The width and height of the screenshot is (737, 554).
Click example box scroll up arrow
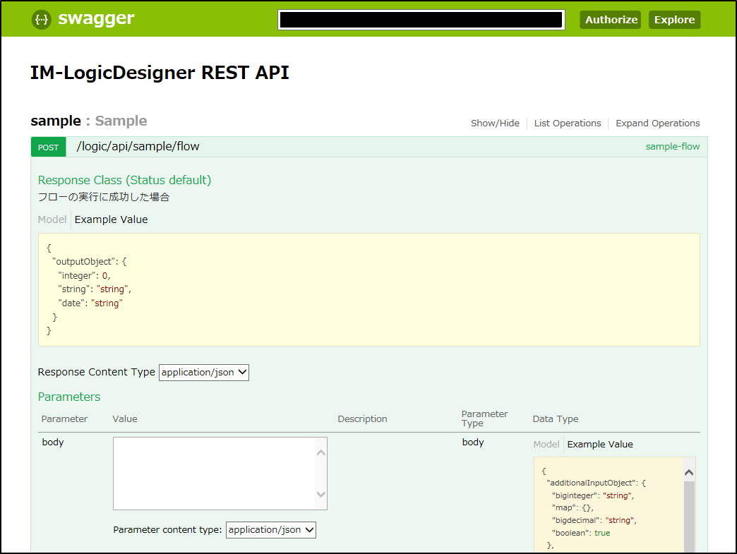pyautogui.click(x=689, y=473)
